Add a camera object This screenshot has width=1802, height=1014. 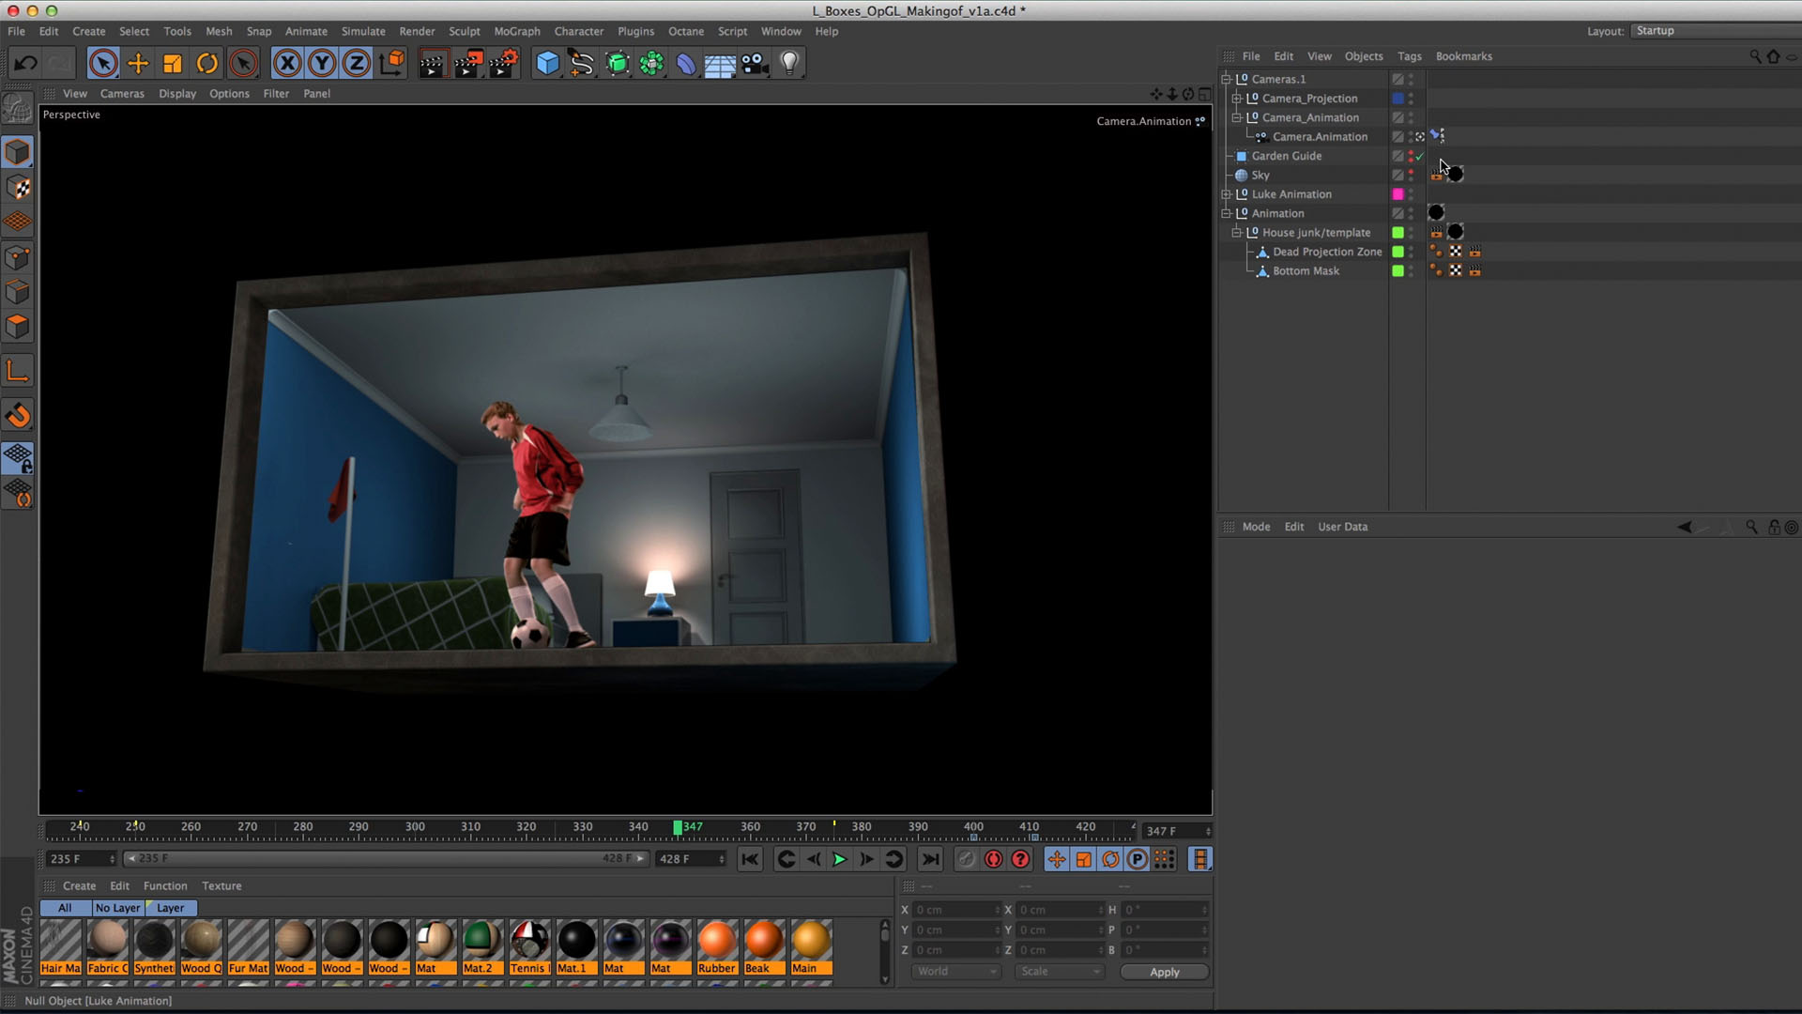tap(755, 64)
